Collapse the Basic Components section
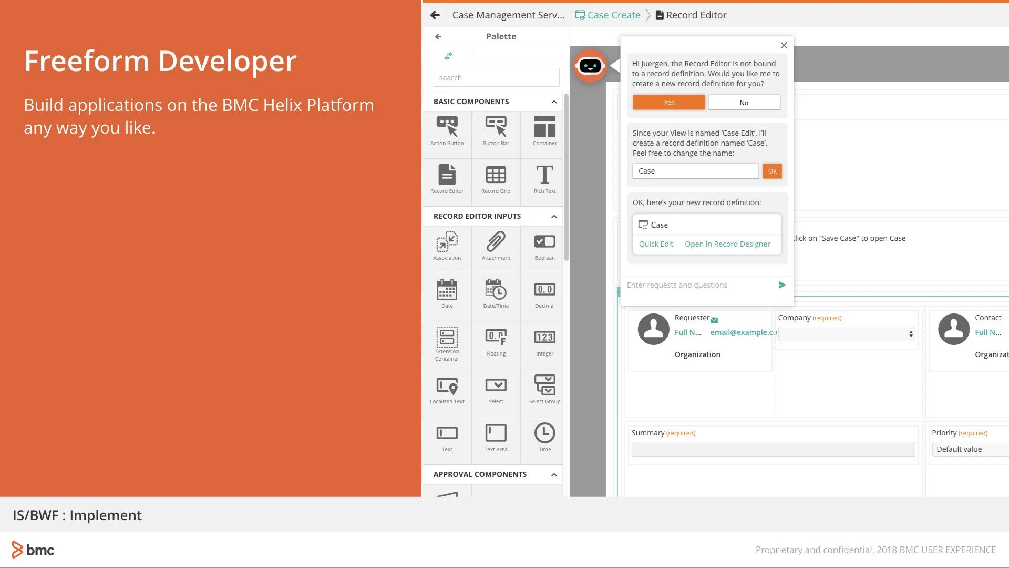1009x568 pixels. click(x=554, y=102)
